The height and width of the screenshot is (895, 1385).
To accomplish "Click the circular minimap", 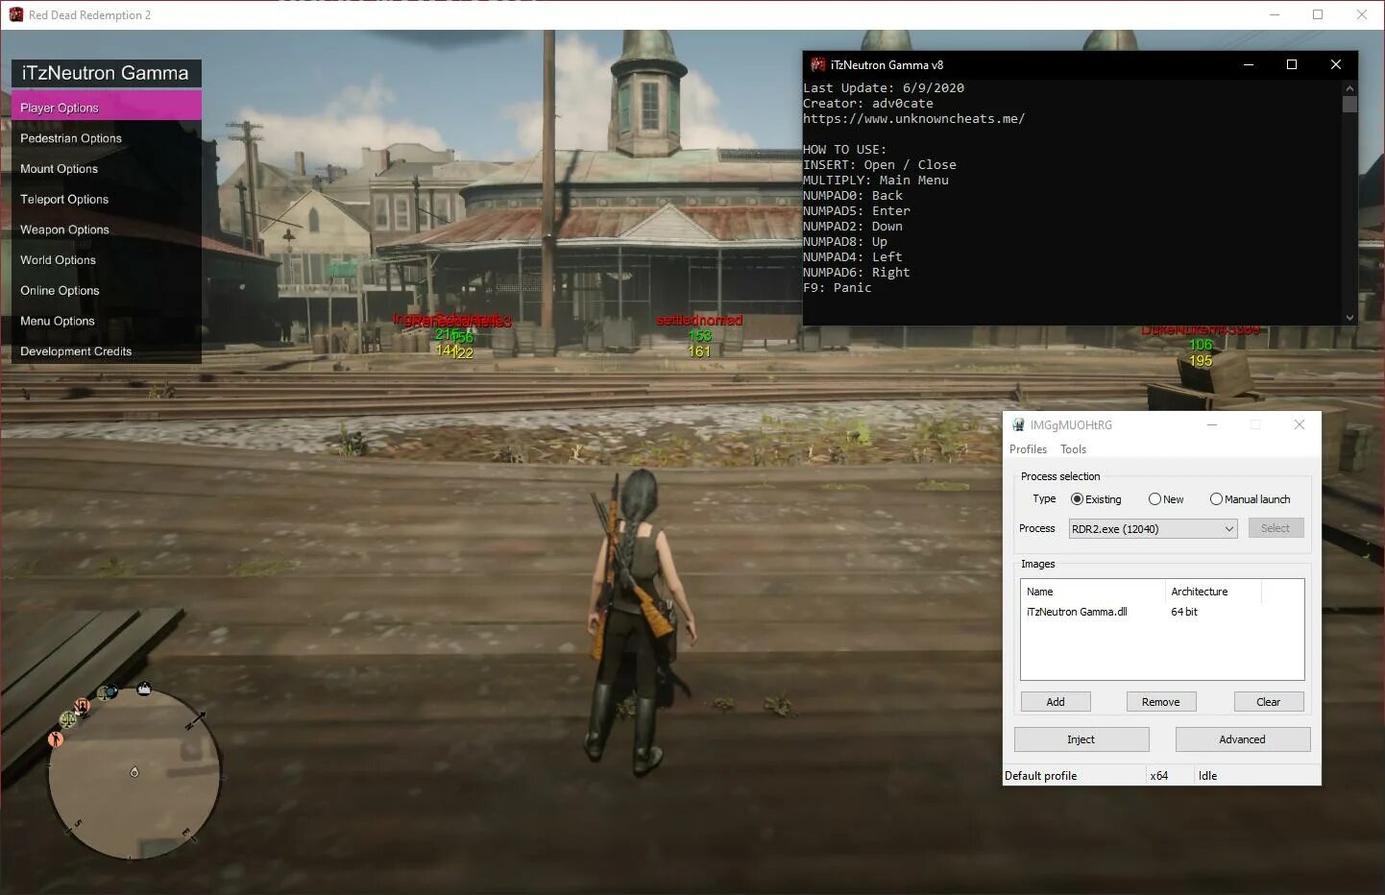I will click(134, 773).
